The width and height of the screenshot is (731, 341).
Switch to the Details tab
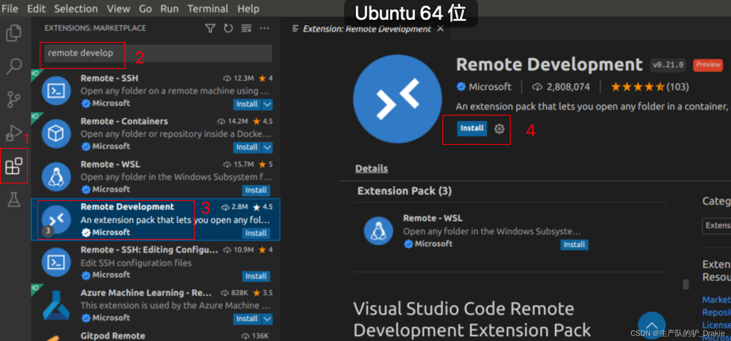pos(371,169)
